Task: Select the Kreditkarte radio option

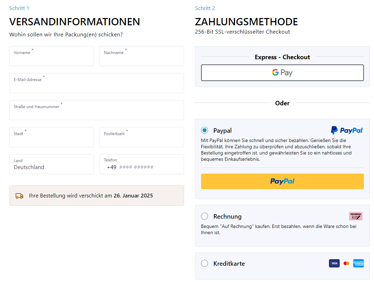Action: [205, 263]
